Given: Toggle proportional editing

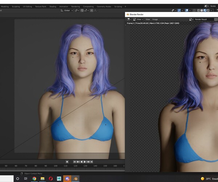Looking at the screenshot, I should (x=92, y=11).
